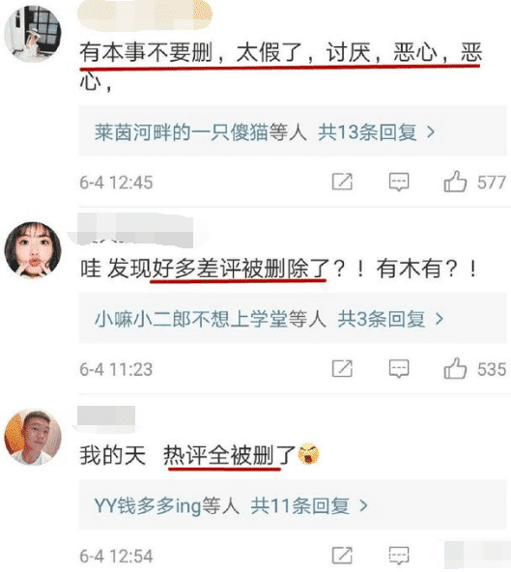Open YY钱多多ing user profile link
511x572 pixels.
coord(148,506)
